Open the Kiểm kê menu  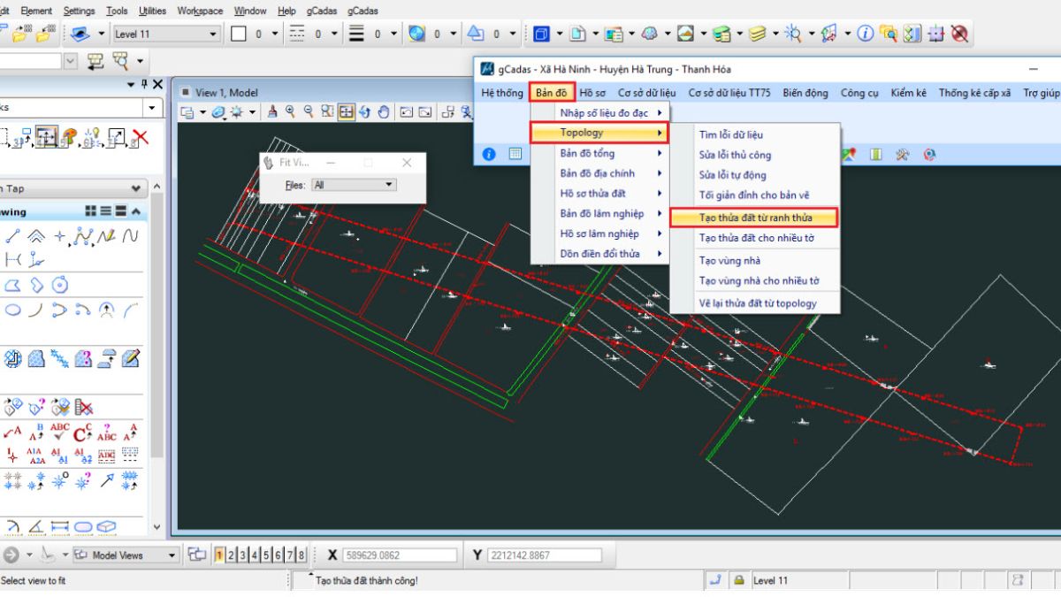pyautogui.click(x=908, y=92)
